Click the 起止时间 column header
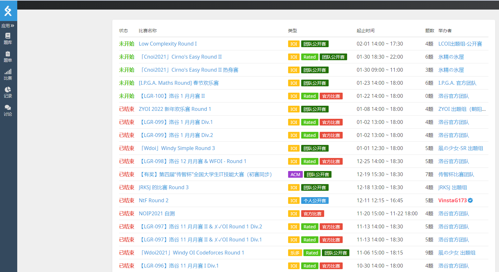The width and height of the screenshot is (499, 272). [x=366, y=31]
